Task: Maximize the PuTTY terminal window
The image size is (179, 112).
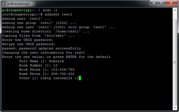Action: click(161, 3)
